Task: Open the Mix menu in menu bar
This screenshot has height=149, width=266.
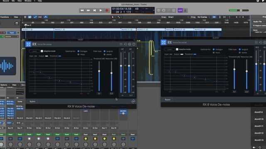Action: click(x=13, y=1)
